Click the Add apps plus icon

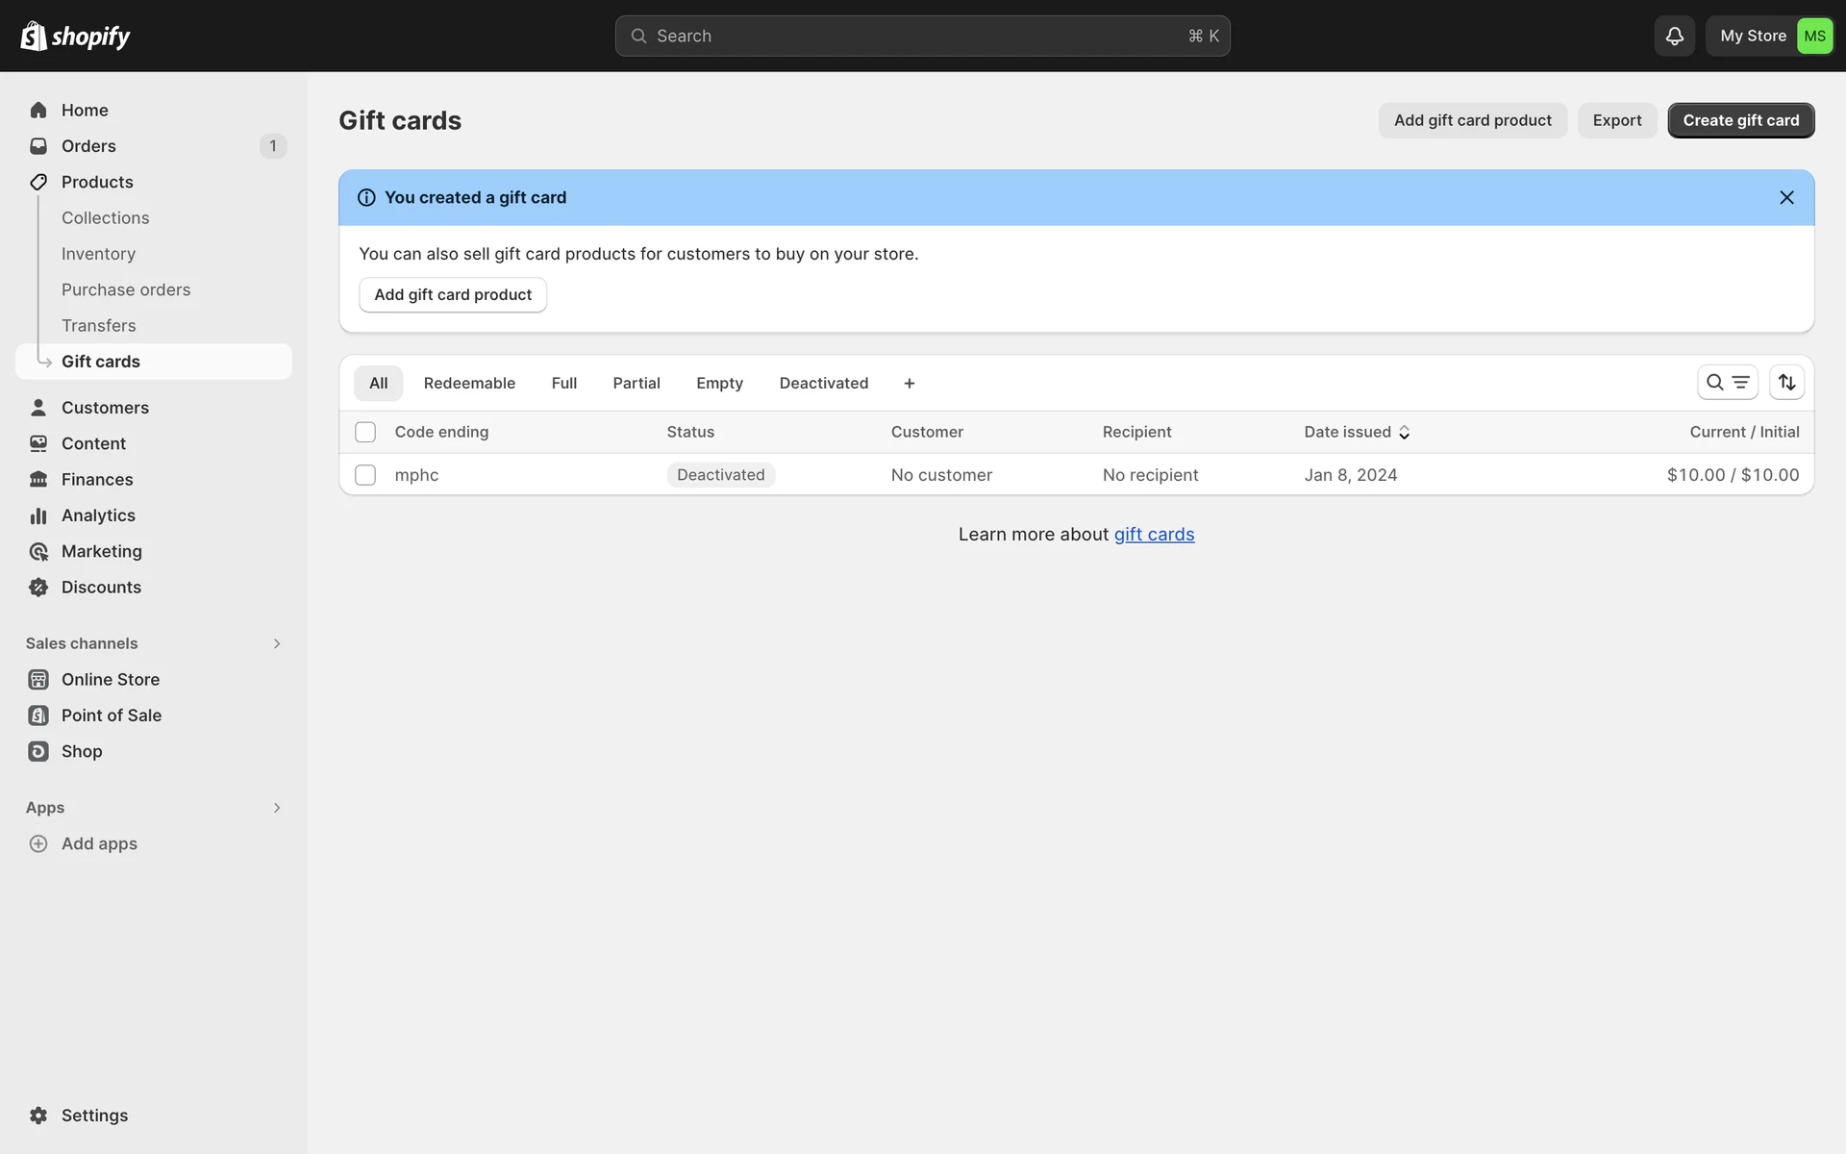tap(38, 843)
